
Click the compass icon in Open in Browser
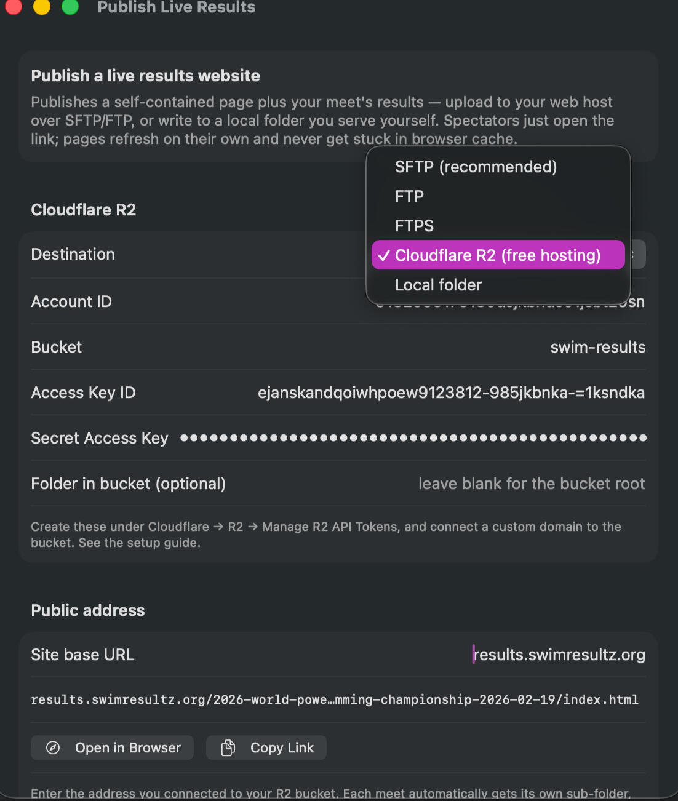point(53,747)
